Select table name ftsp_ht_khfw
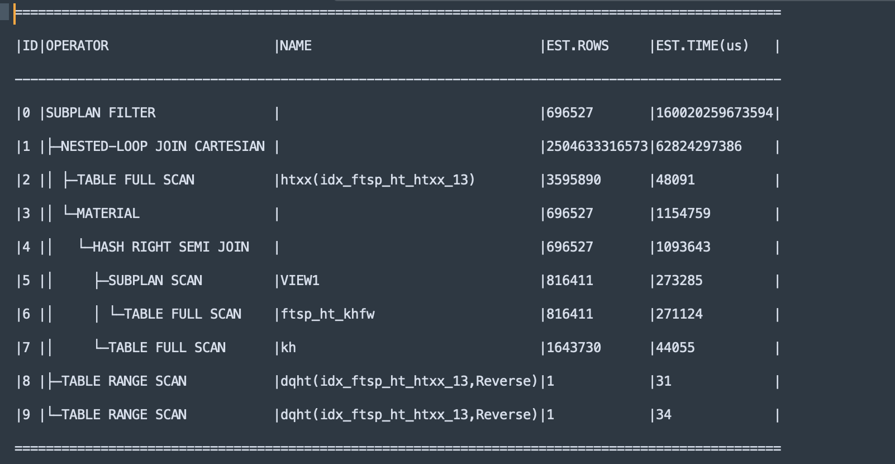 (x=327, y=314)
